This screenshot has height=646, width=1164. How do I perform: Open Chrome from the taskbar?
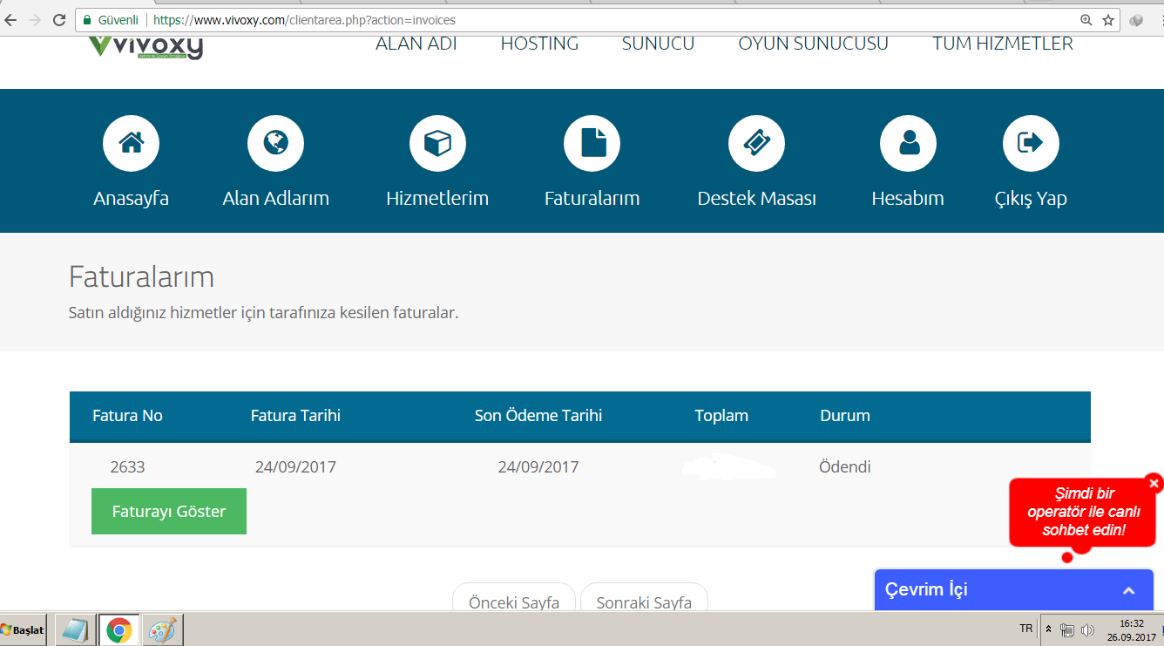[x=119, y=629]
